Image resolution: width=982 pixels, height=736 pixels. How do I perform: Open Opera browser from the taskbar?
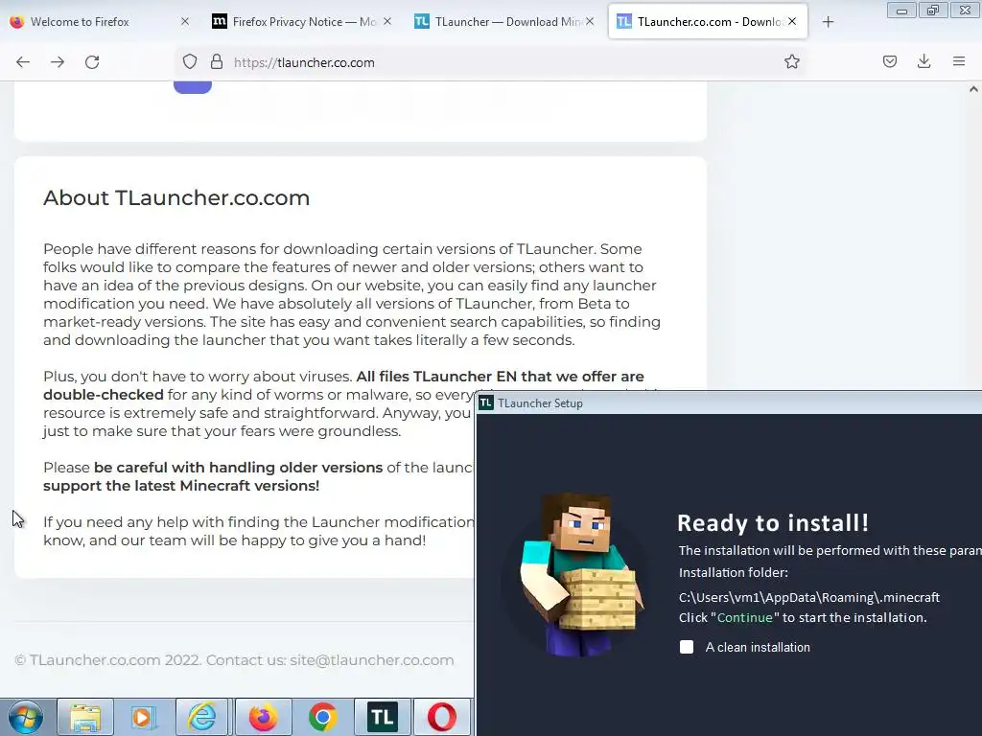pyautogui.click(x=442, y=717)
